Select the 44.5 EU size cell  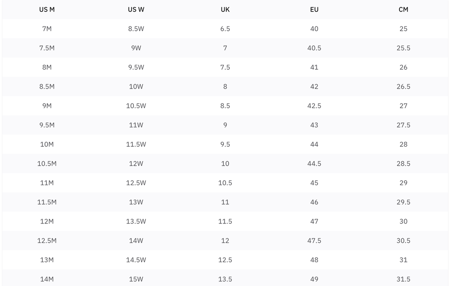click(314, 163)
